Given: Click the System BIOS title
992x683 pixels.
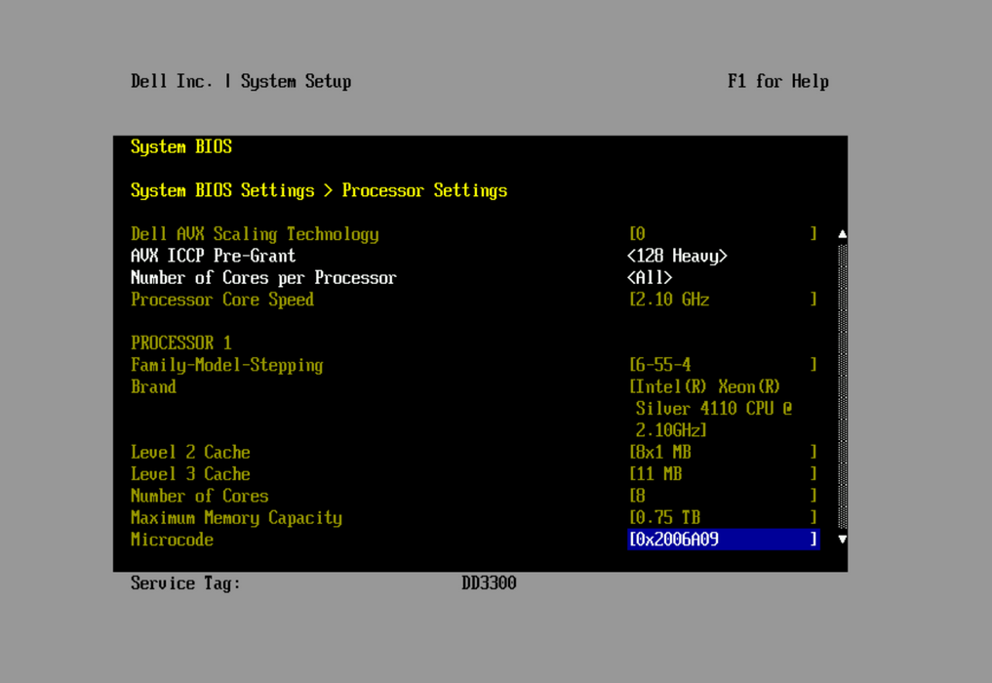Looking at the screenshot, I should coord(181,147).
